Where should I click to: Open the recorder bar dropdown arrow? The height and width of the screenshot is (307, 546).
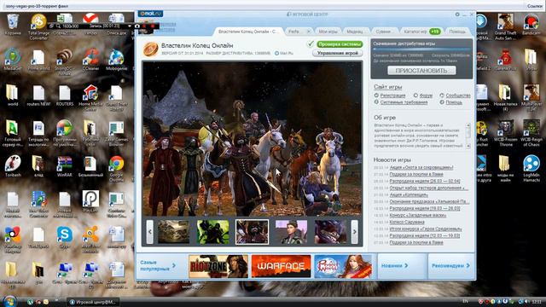click(130, 26)
